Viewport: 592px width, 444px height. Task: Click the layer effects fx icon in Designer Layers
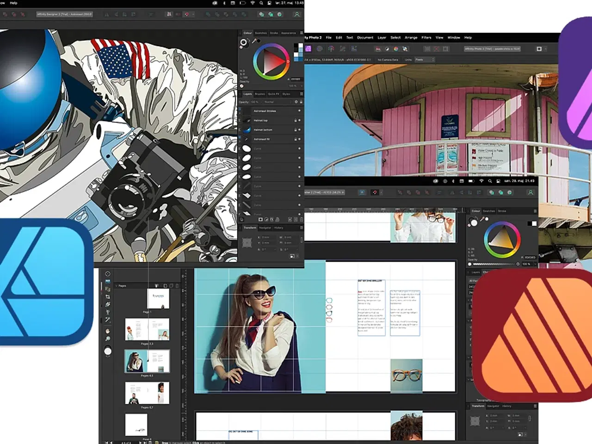pos(271,219)
